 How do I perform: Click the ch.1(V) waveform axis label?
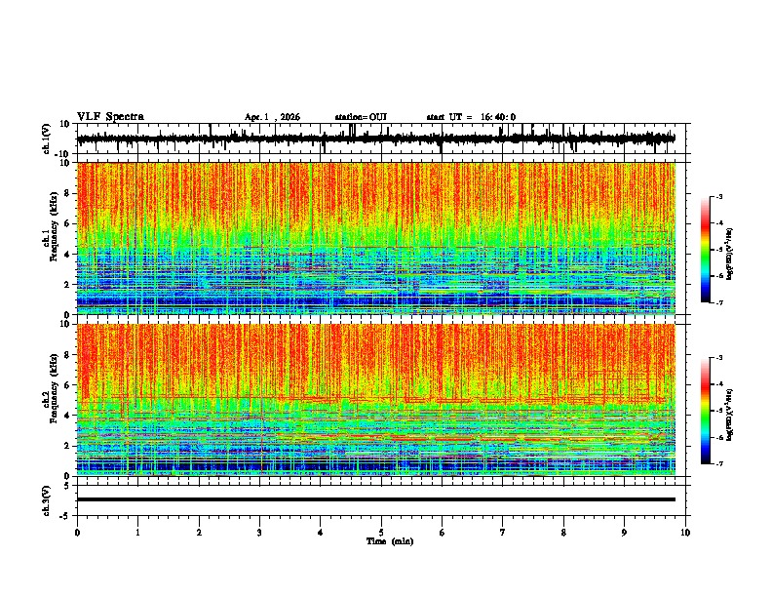[47, 139]
